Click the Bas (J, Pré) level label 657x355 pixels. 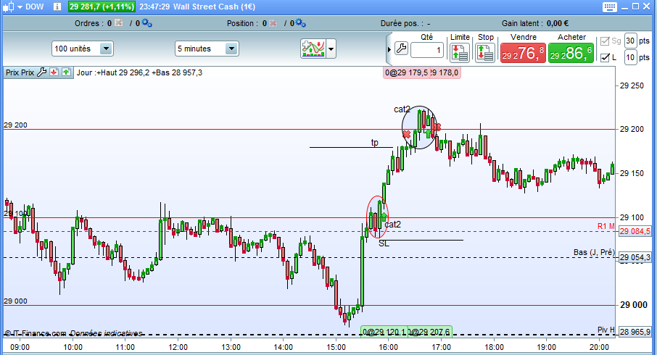594,252
